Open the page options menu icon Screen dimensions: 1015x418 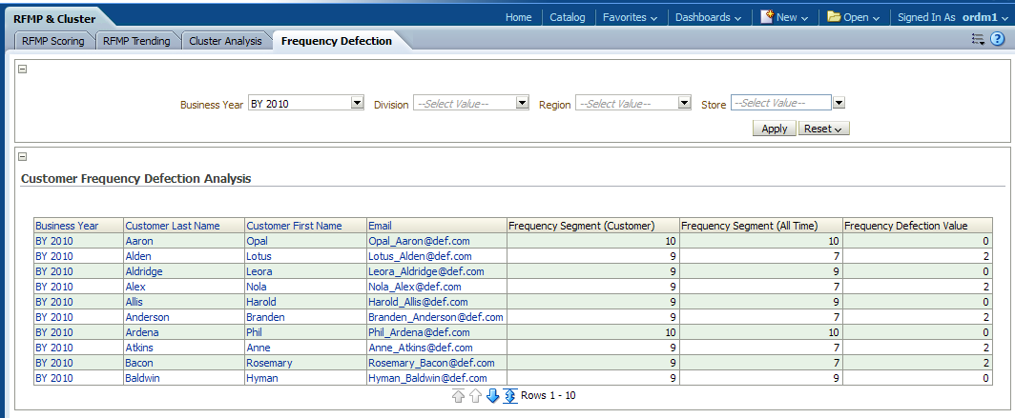point(978,40)
